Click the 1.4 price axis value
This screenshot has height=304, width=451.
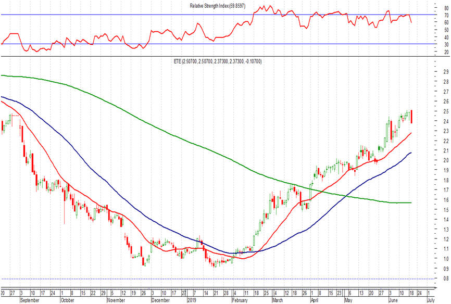(446, 220)
